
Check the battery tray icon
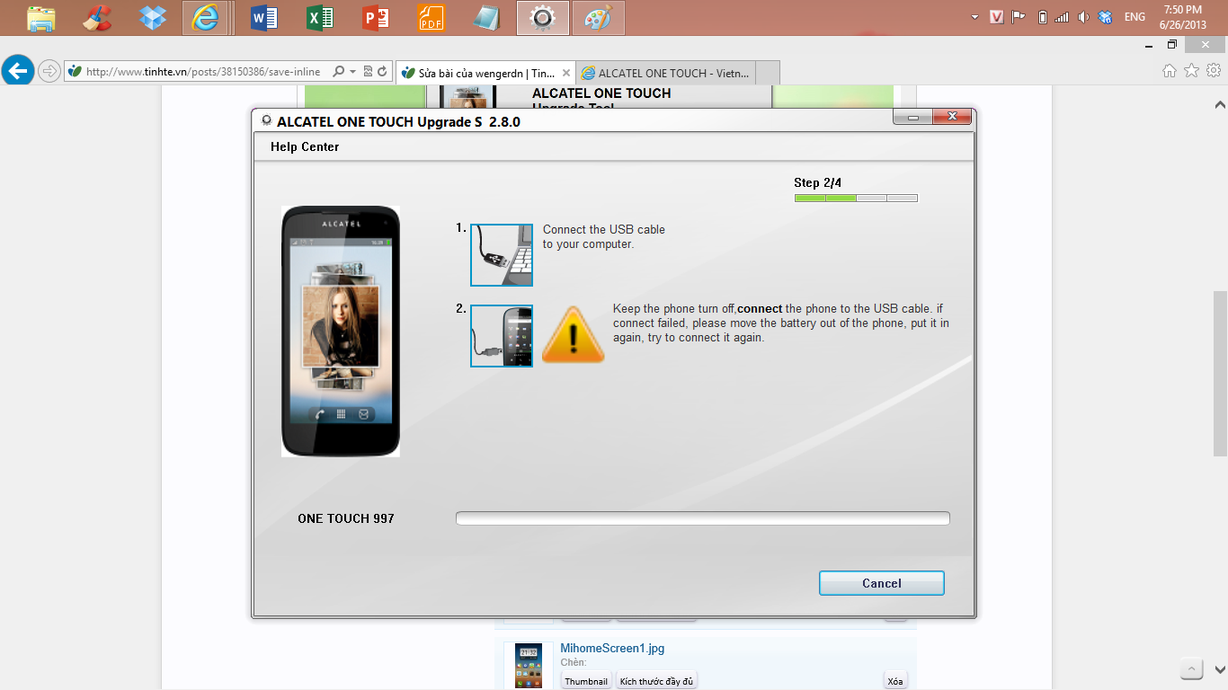point(1042,17)
